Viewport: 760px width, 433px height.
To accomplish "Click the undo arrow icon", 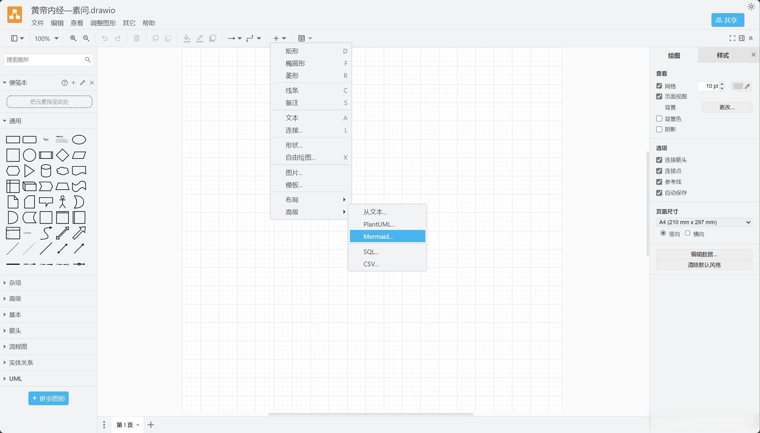I will 105,38.
